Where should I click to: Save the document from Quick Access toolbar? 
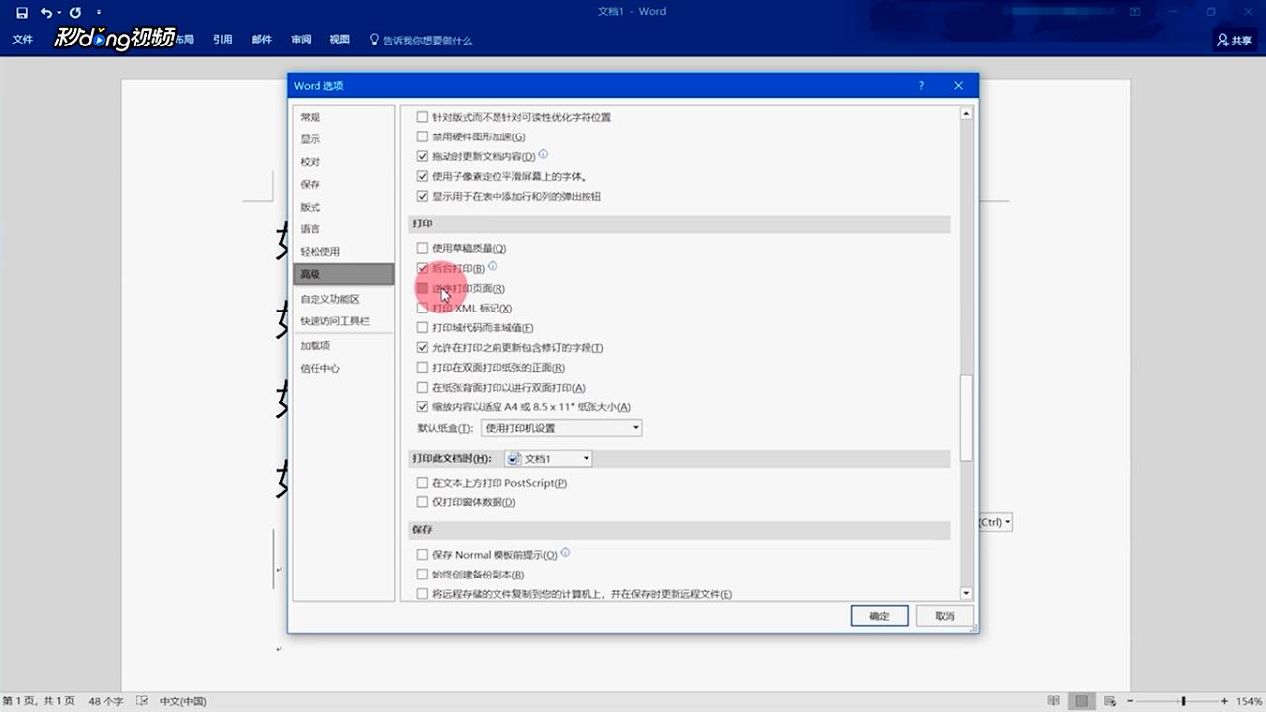(22, 11)
